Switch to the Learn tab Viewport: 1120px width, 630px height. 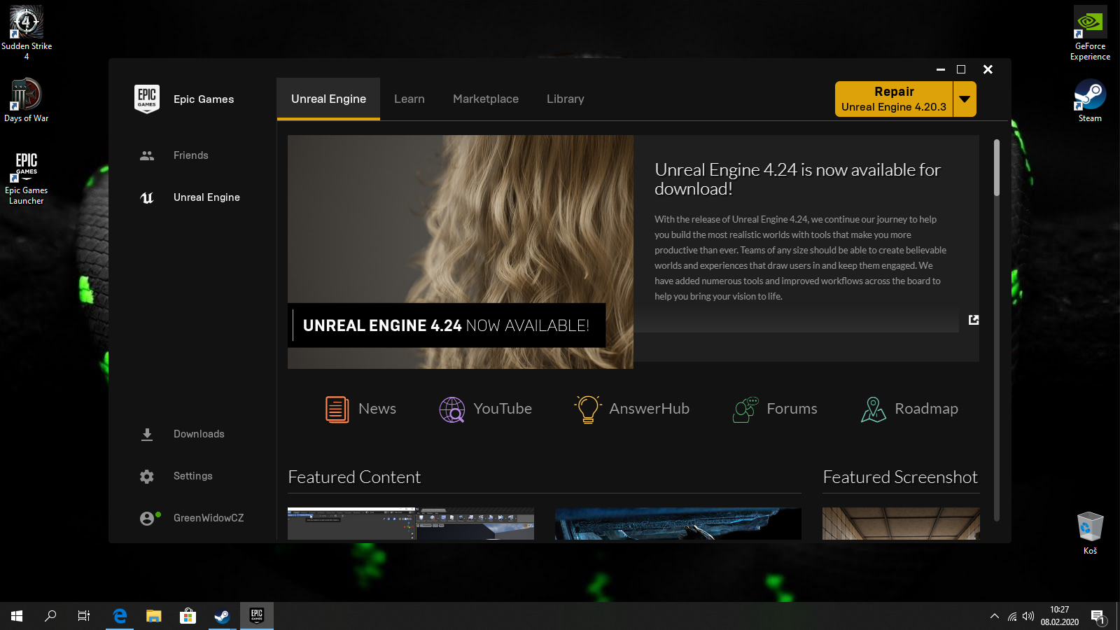(x=409, y=99)
